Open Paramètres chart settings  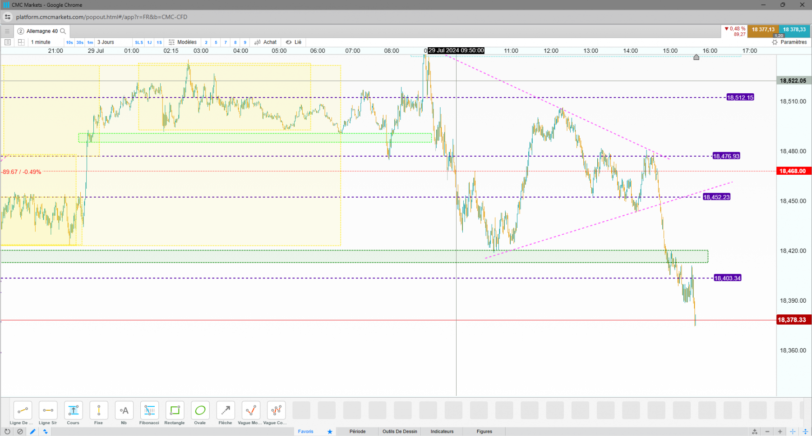coord(789,42)
